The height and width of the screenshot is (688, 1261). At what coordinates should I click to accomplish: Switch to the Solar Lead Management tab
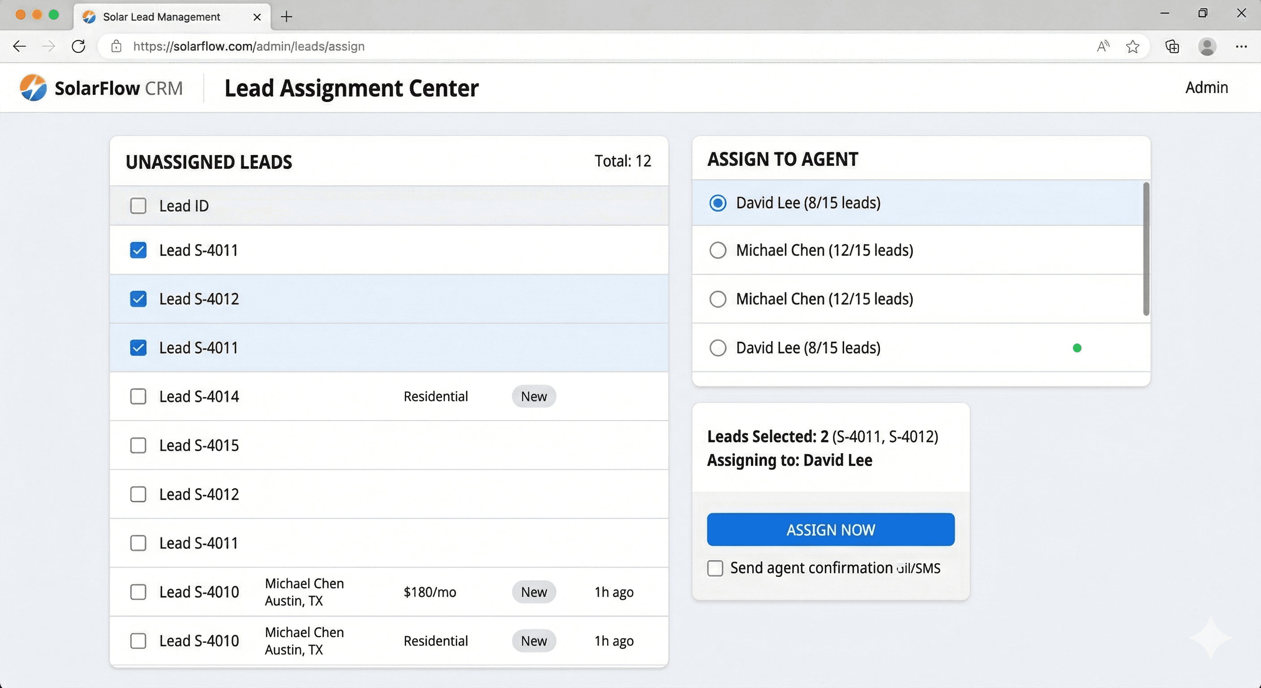pyautogui.click(x=162, y=17)
